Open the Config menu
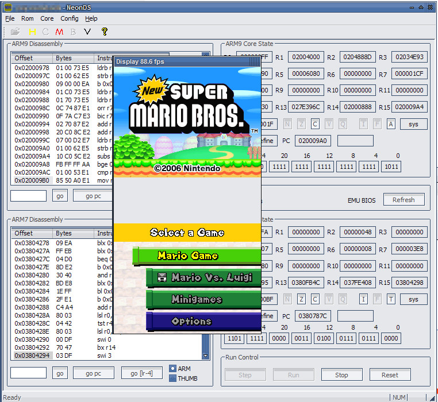 coord(69,18)
